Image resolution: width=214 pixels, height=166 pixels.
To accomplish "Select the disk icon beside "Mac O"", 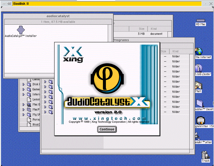I will 29,105.
